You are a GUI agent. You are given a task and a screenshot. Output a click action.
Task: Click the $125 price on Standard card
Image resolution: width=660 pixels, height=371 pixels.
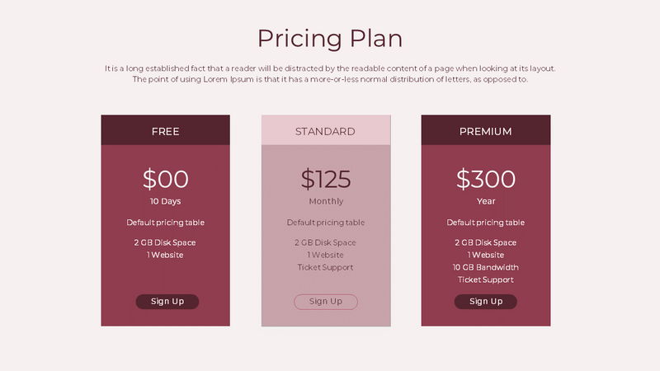[326, 179]
